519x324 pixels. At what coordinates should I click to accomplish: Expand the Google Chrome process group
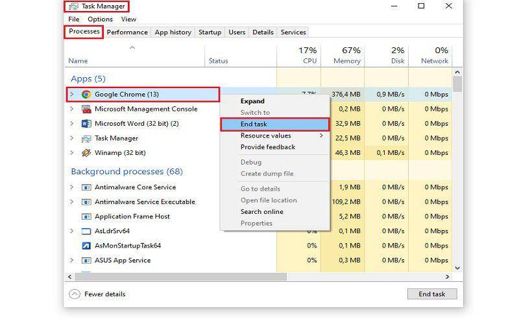[x=71, y=95]
